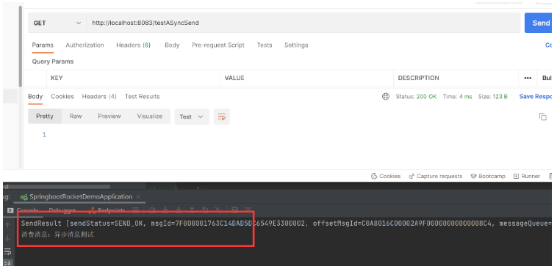The image size is (557, 266).
Task: Click the Query Params label
Action: point(53,62)
